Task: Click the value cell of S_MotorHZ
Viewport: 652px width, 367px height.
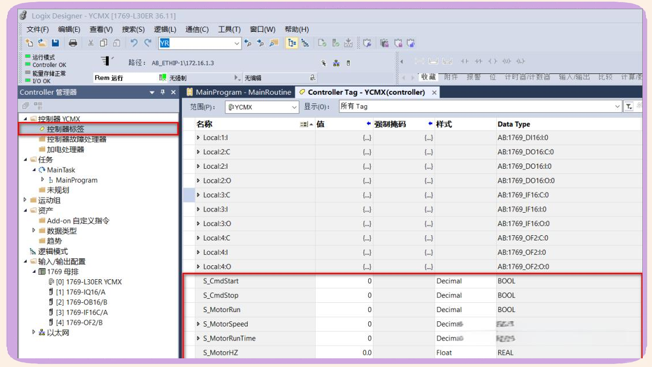Action: point(344,353)
